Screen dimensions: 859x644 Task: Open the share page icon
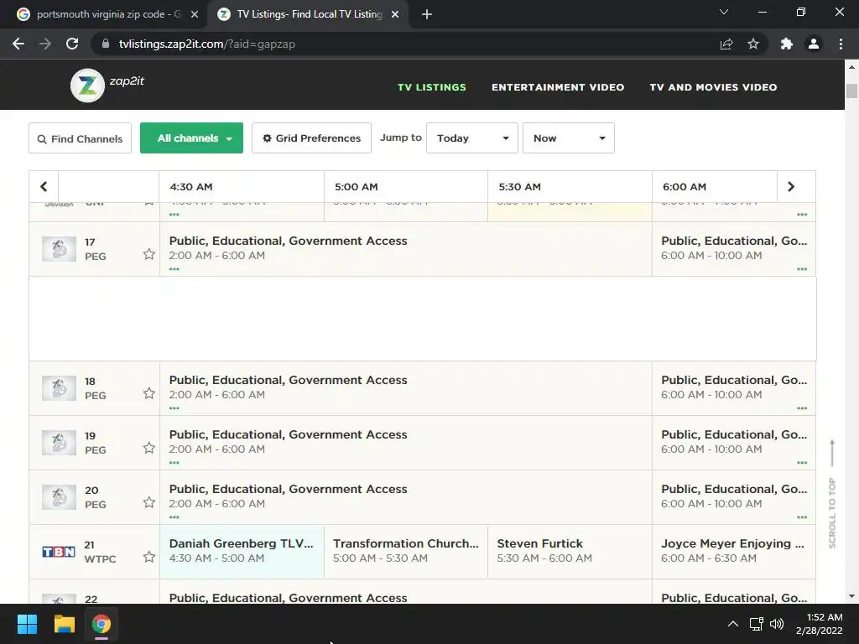pos(726,44)
